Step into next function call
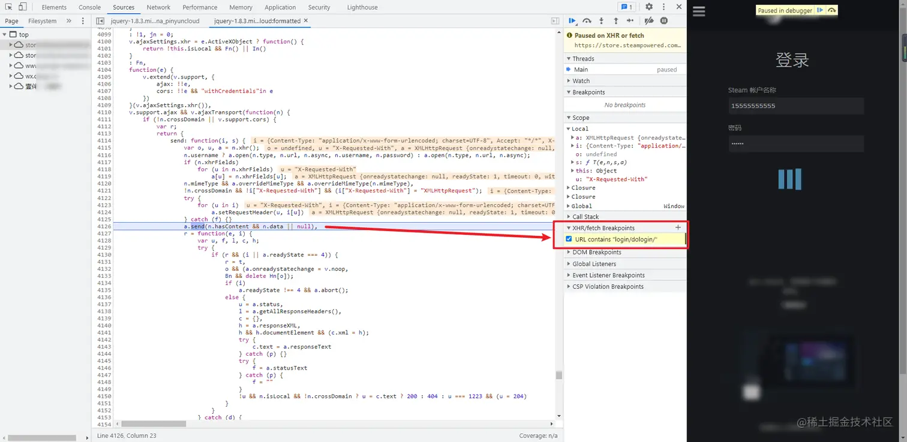Viewport: 907px width, 442px height. point(602,21)
